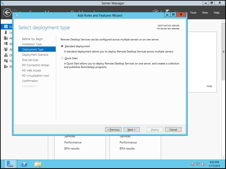Open File Explorer from the taskbar
Viewport: 226px width, 169px height.
click(38, 164)
